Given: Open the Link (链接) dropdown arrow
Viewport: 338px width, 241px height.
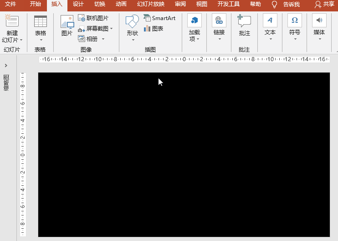Looking at the screenshot, I should [x=220, y=39].
